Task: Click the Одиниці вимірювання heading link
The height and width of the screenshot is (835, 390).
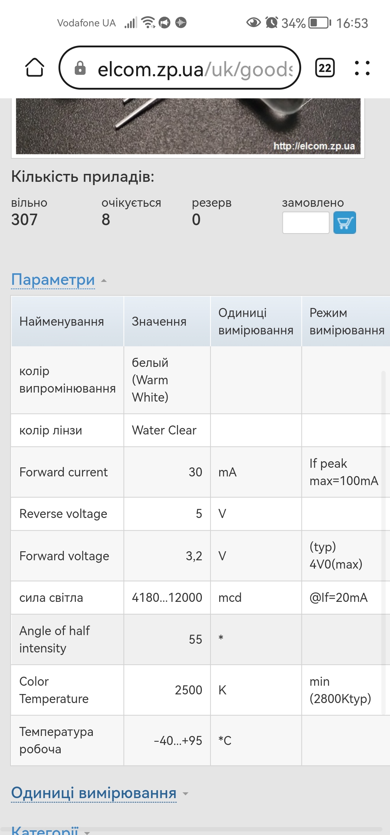Action: [94, 793]
